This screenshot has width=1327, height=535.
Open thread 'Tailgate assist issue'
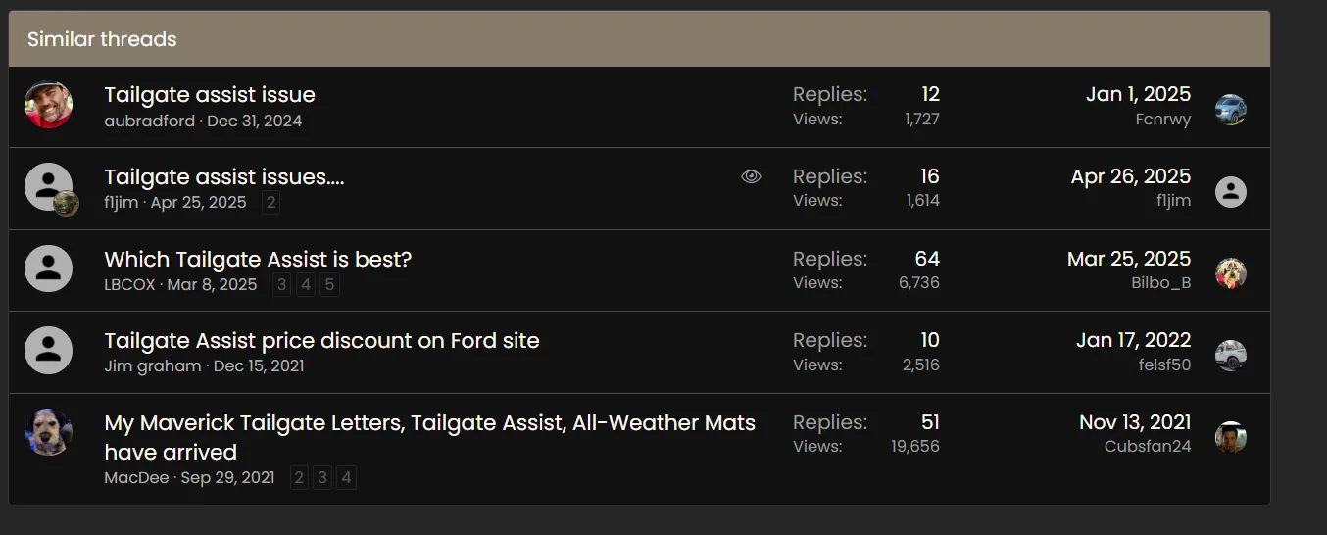(210, 95)
